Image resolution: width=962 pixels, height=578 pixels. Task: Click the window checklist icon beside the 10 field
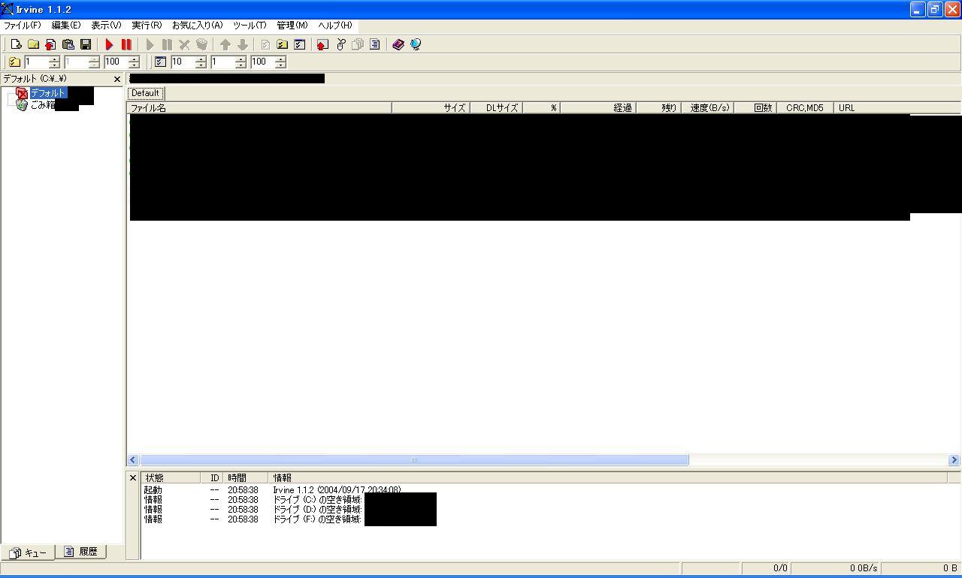click(x=160, y=62)
